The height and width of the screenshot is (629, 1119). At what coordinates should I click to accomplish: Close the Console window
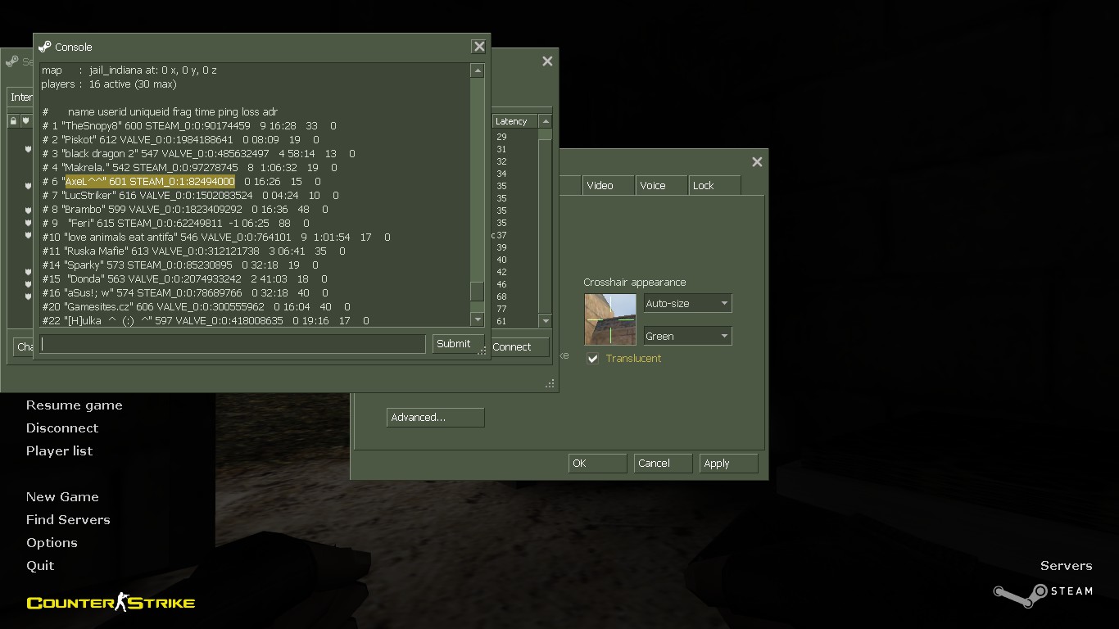(x=479, y=47)
